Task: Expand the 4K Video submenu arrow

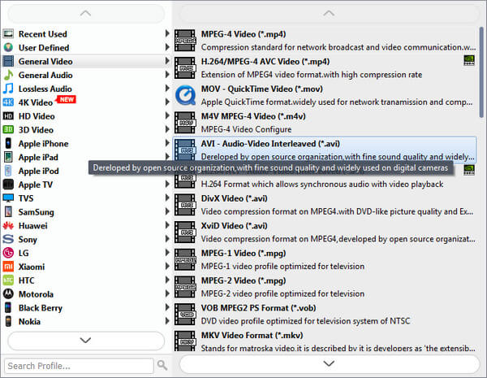Action: [x=167, y=102]
